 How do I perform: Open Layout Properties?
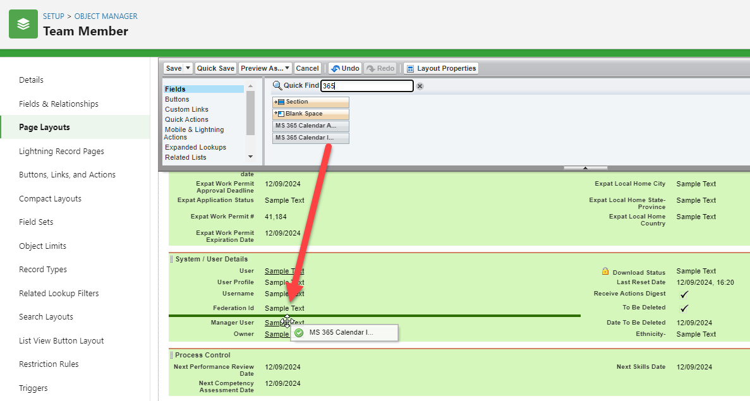tap(440, 68)
